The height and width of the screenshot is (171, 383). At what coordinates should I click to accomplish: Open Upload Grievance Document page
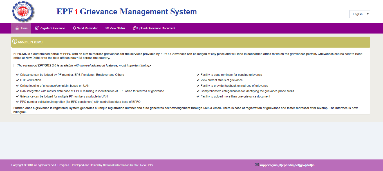[154, 28]
